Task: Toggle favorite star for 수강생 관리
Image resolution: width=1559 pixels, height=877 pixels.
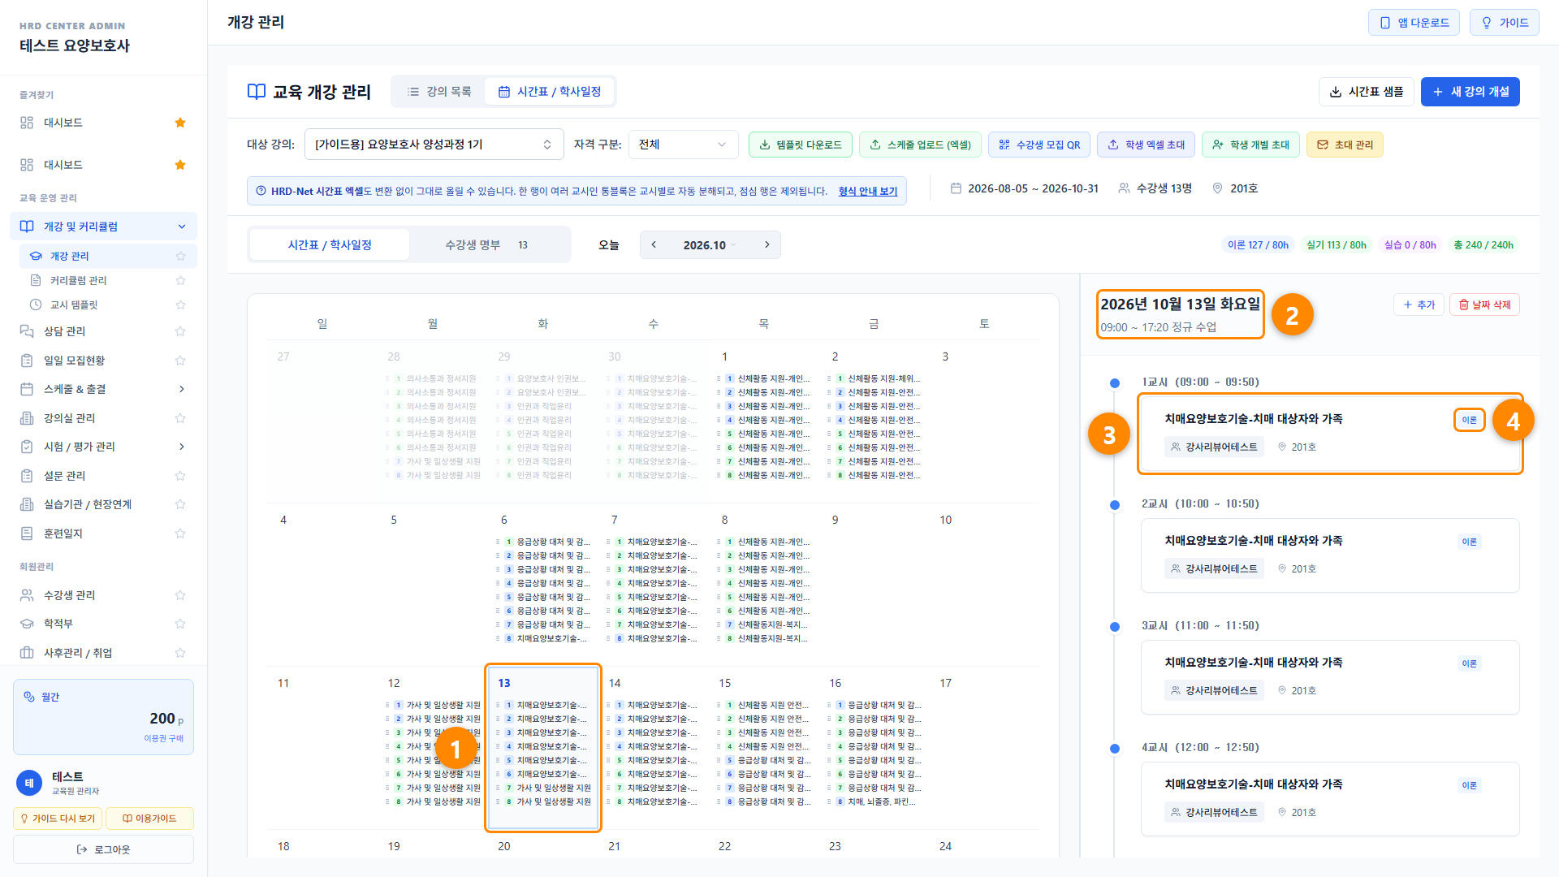Action: [180, 595]
